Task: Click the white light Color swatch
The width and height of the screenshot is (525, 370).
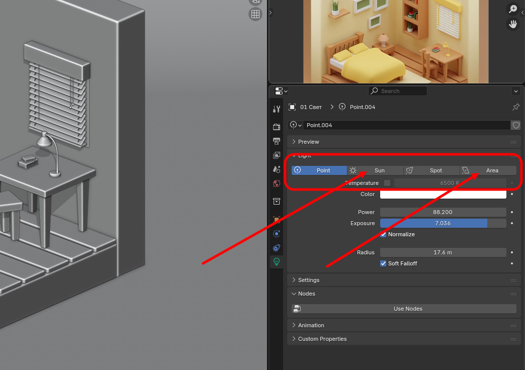Action: click(443, 195)
